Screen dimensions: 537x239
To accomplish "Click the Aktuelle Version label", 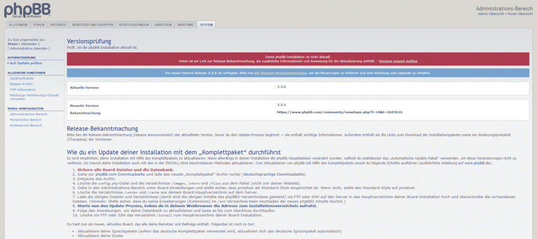I will point(84,88).
